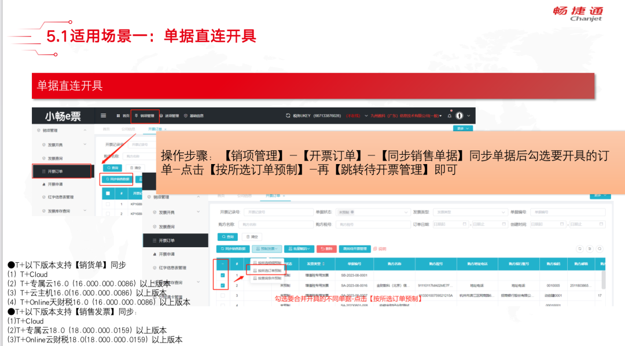
Task: Click 清空 button in the back screenshot
Action: pyautogui.click(x=135, y=168)
